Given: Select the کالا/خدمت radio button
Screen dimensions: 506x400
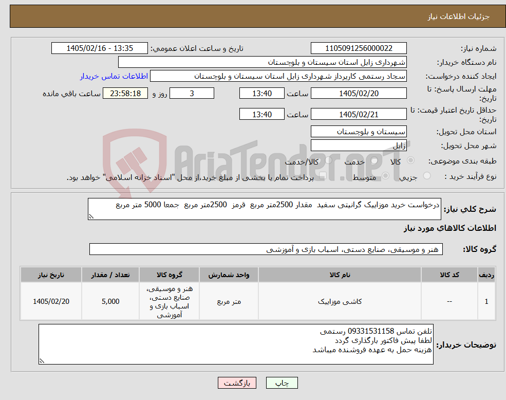Looking at the screenshot, I should click(328, 160).
